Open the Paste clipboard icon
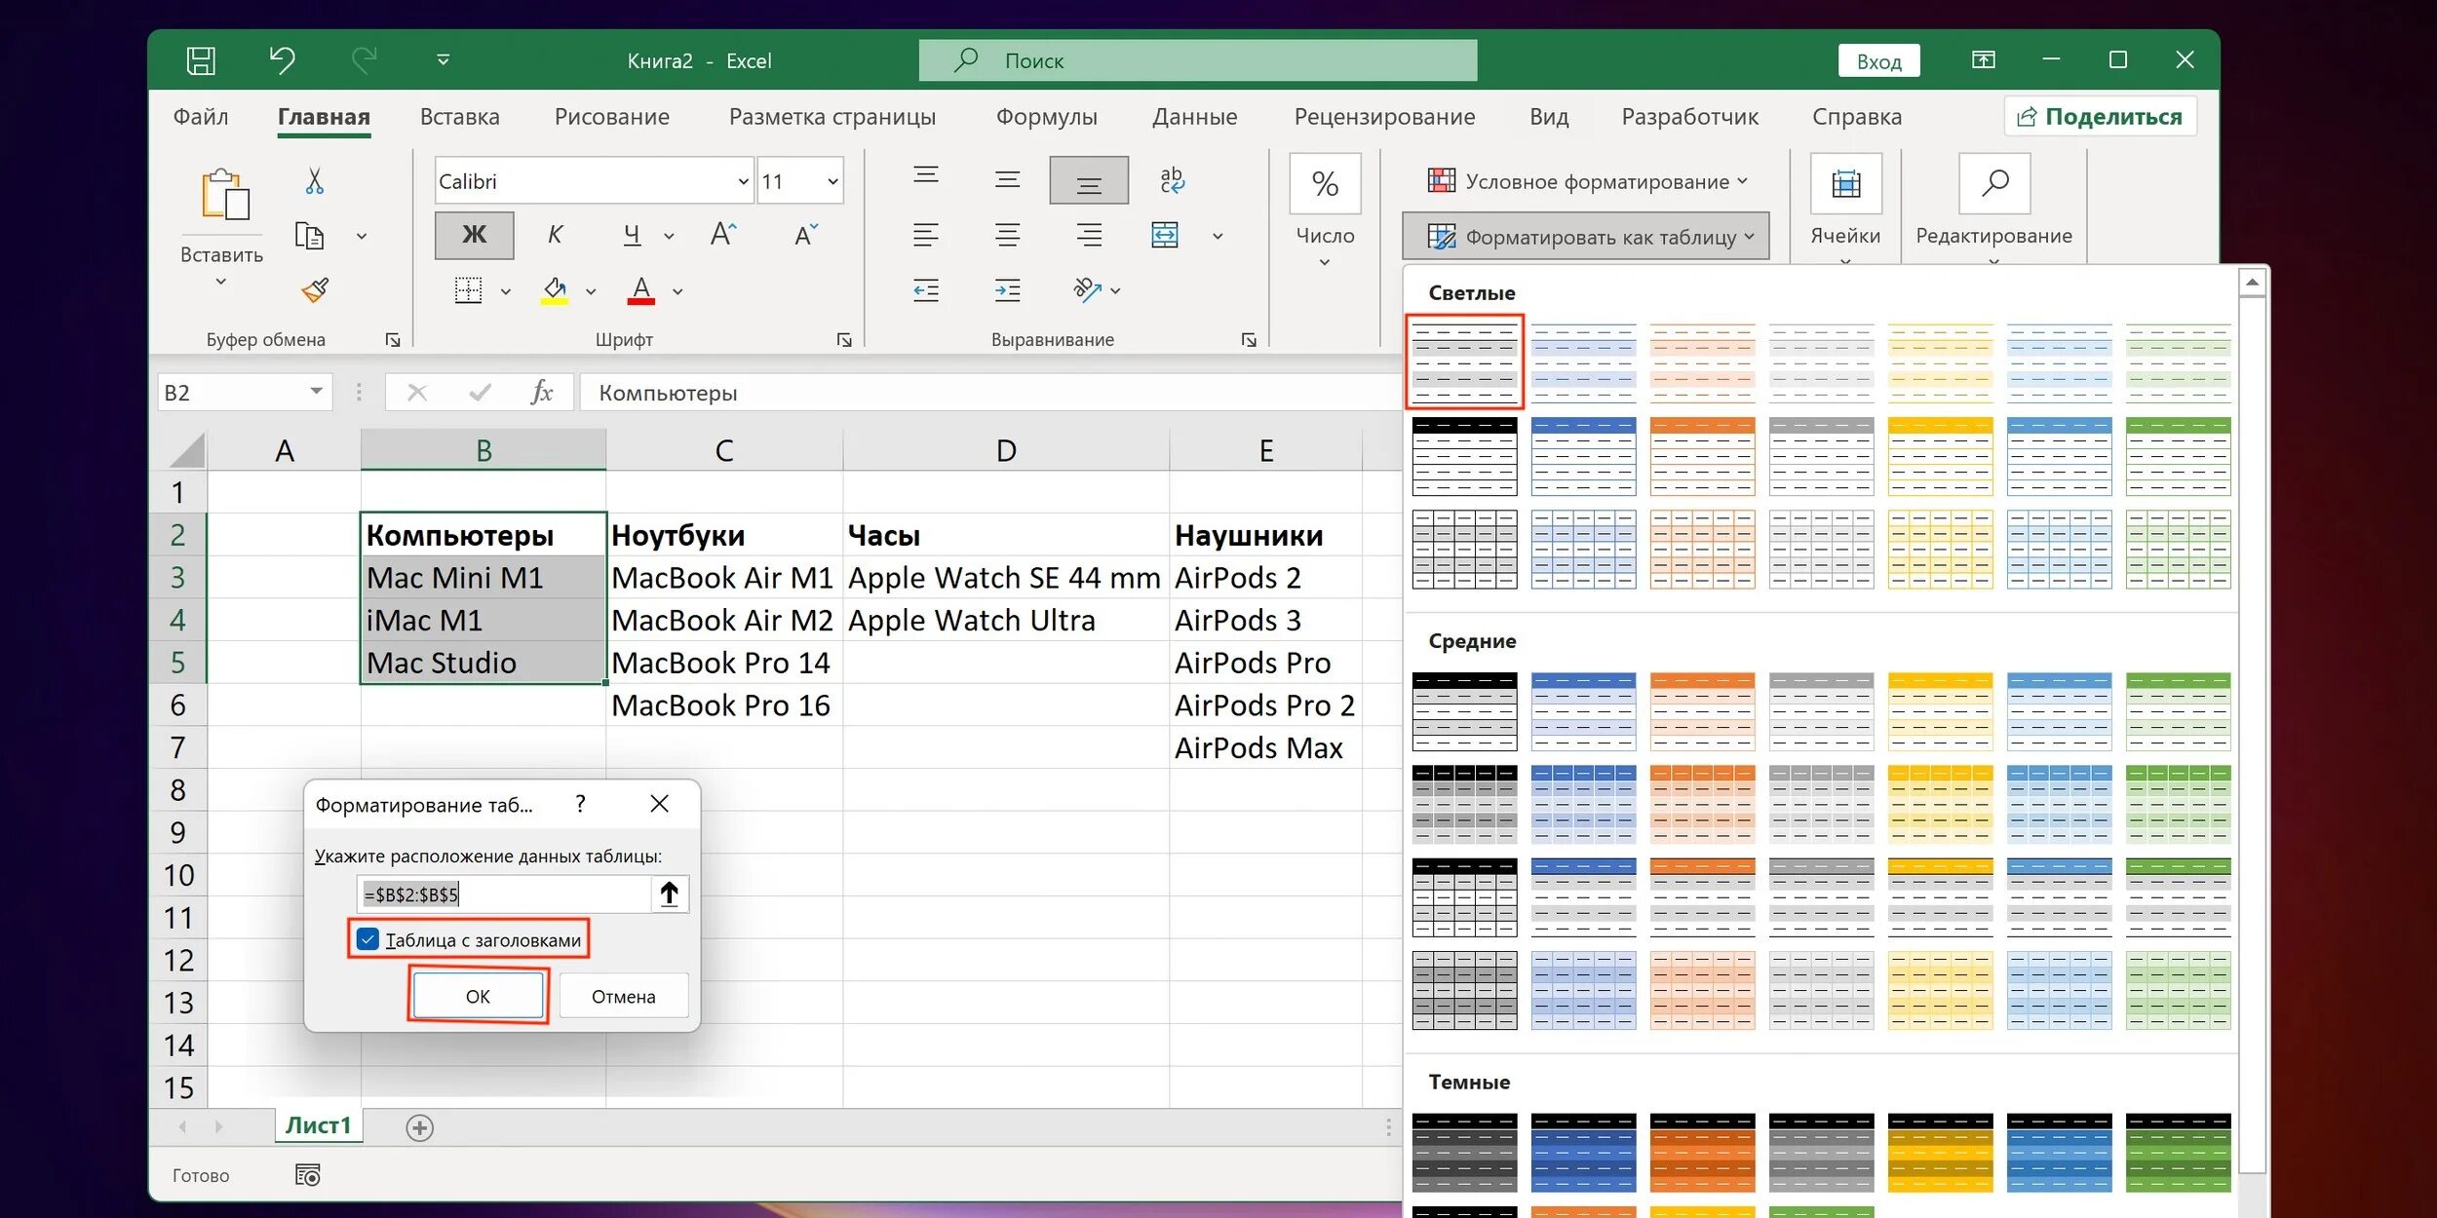 225,193
